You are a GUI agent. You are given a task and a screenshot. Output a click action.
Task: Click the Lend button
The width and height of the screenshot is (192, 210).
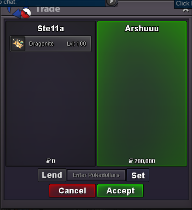point(52,175)
